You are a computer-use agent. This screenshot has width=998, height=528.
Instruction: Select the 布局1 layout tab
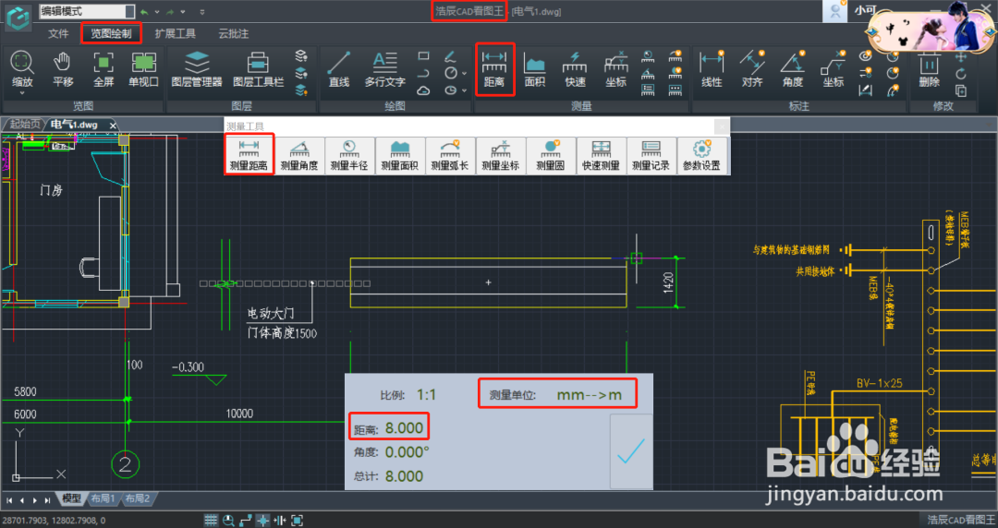(103, 498)
